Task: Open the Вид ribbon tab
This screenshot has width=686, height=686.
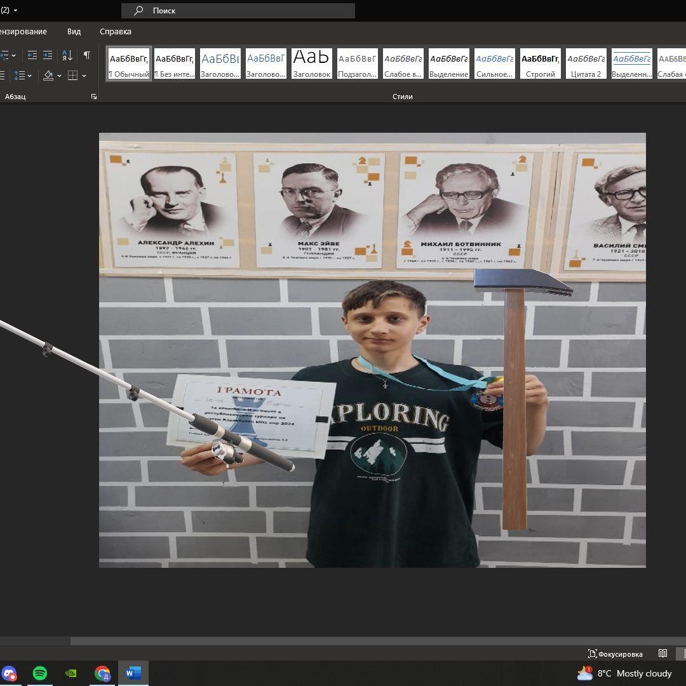Action: [x=74, y=32]
